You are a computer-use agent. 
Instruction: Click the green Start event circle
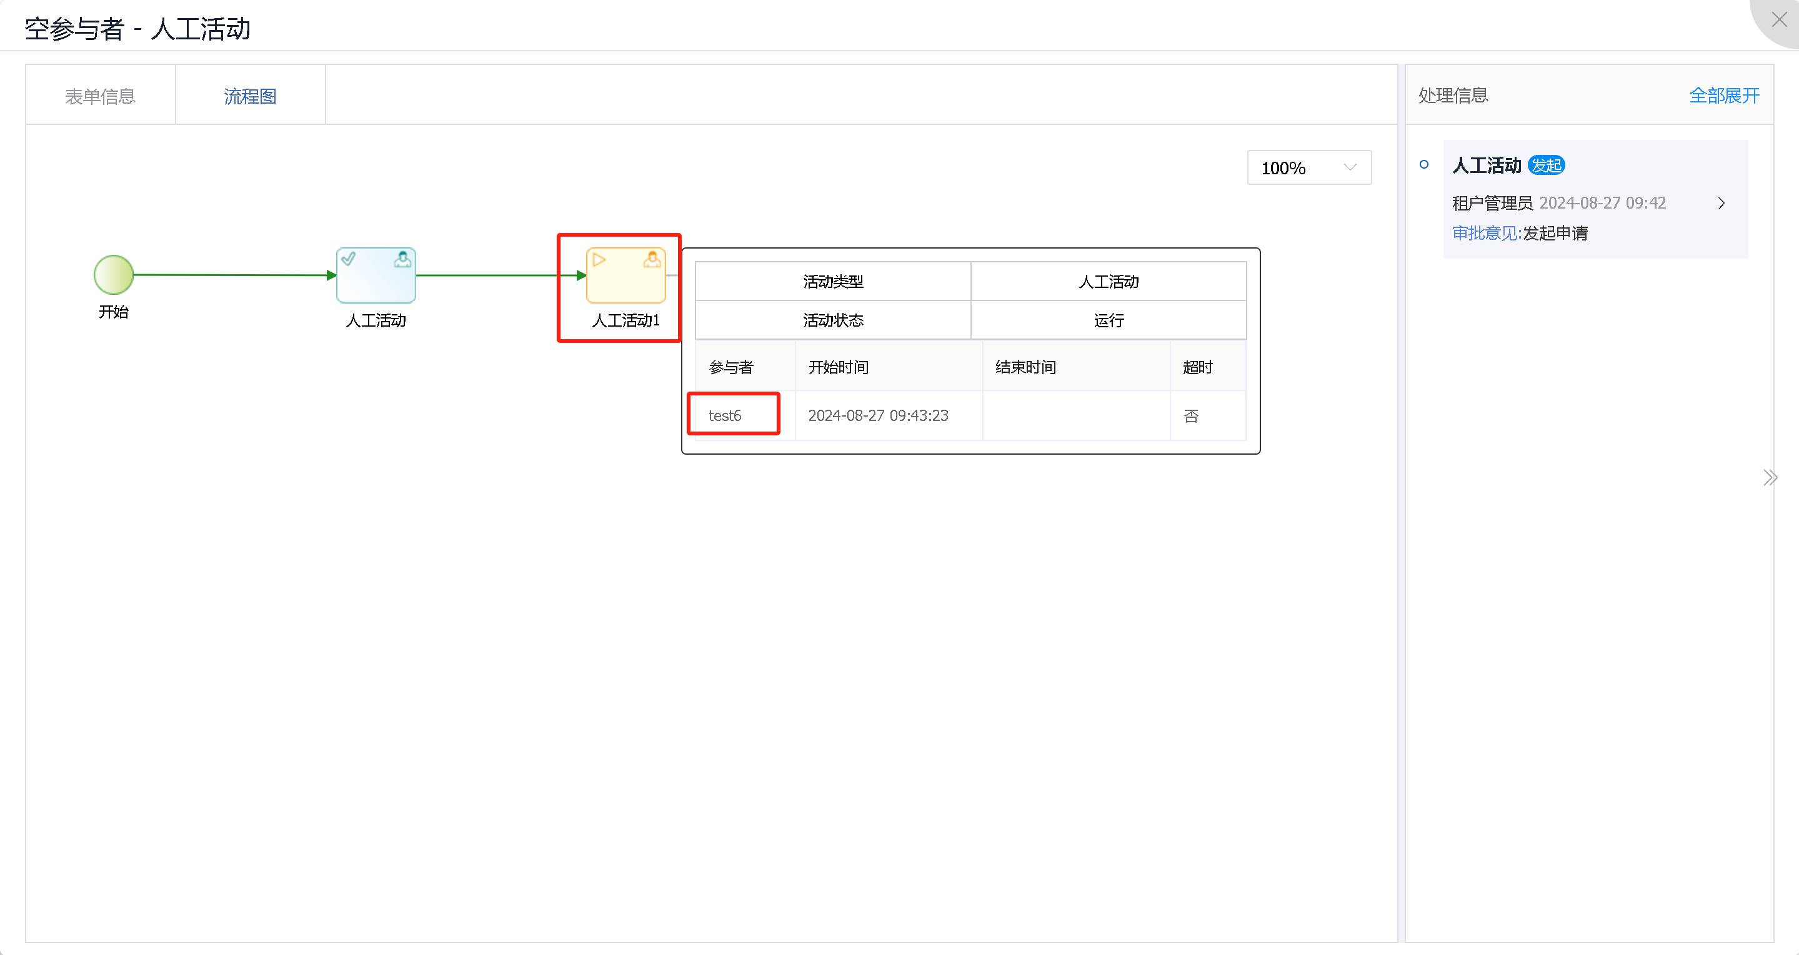(x=113, y=274)
